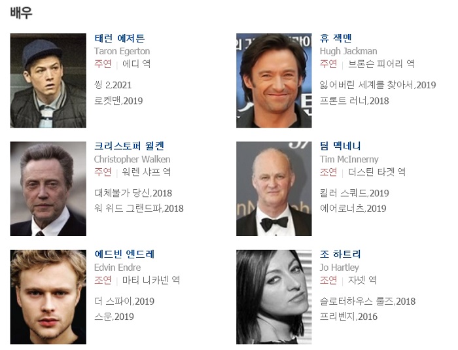Open the film 대체불가 당신,2018
The width and height of the screenshot is (458, 350).
[x=133, y=193]
